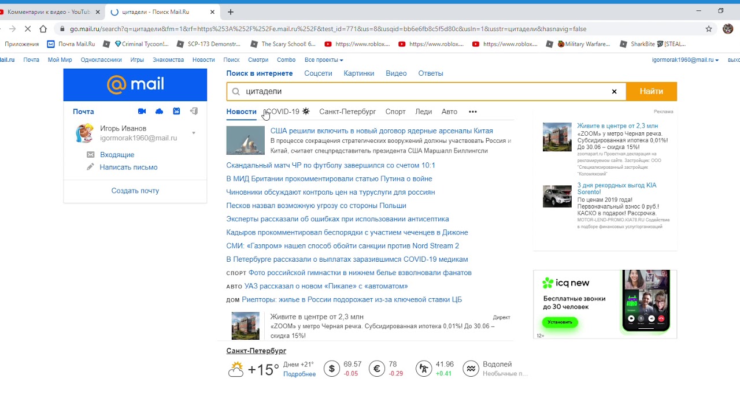Open the video call icon in Почта panel
The width and height of the screenshot is (740, 416).
click(142, 112)
